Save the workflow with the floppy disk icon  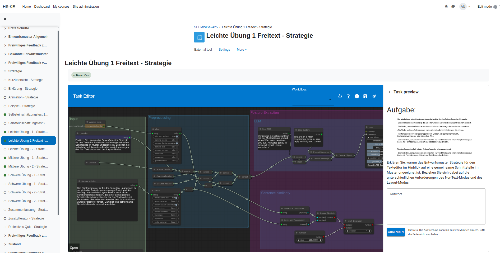click(x=365, y=96)
